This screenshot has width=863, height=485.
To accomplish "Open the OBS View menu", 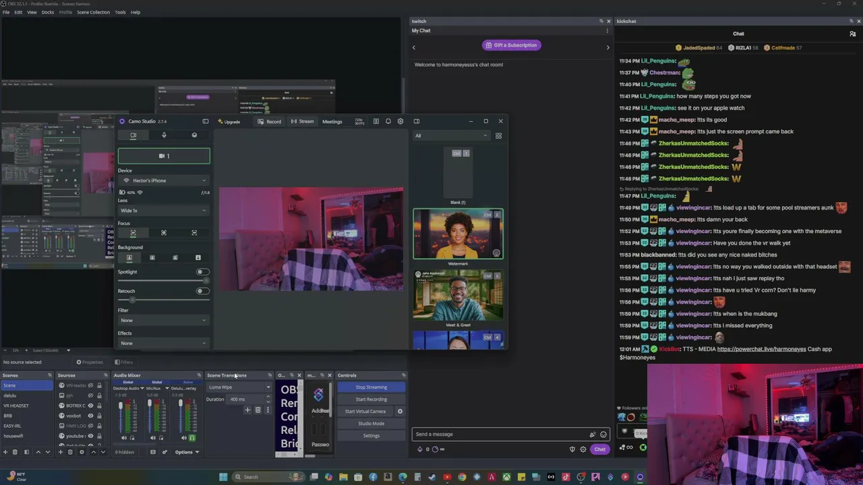I will click(x=32, y=12).
